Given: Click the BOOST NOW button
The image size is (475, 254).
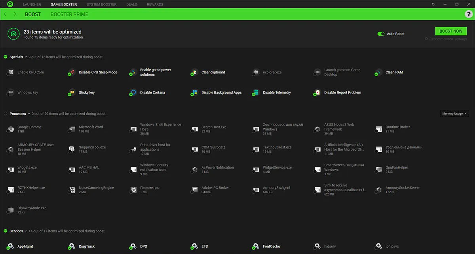Looking at the screenshot, I should [451, 31].
